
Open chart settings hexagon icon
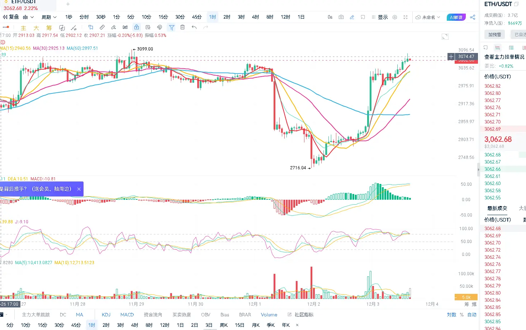(395, 17)
